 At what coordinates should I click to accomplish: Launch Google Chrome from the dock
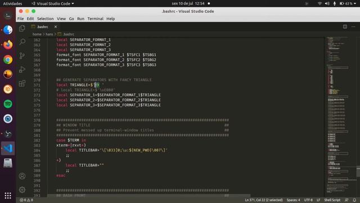pos(8,59)
